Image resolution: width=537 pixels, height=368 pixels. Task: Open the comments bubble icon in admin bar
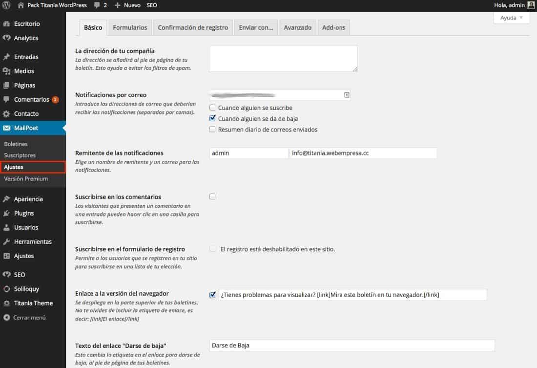[97, 5]
